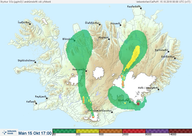Click the dark red hotspot east of Skaftafell
Viewport: 192px width, 136px height.
click(138, 104)
